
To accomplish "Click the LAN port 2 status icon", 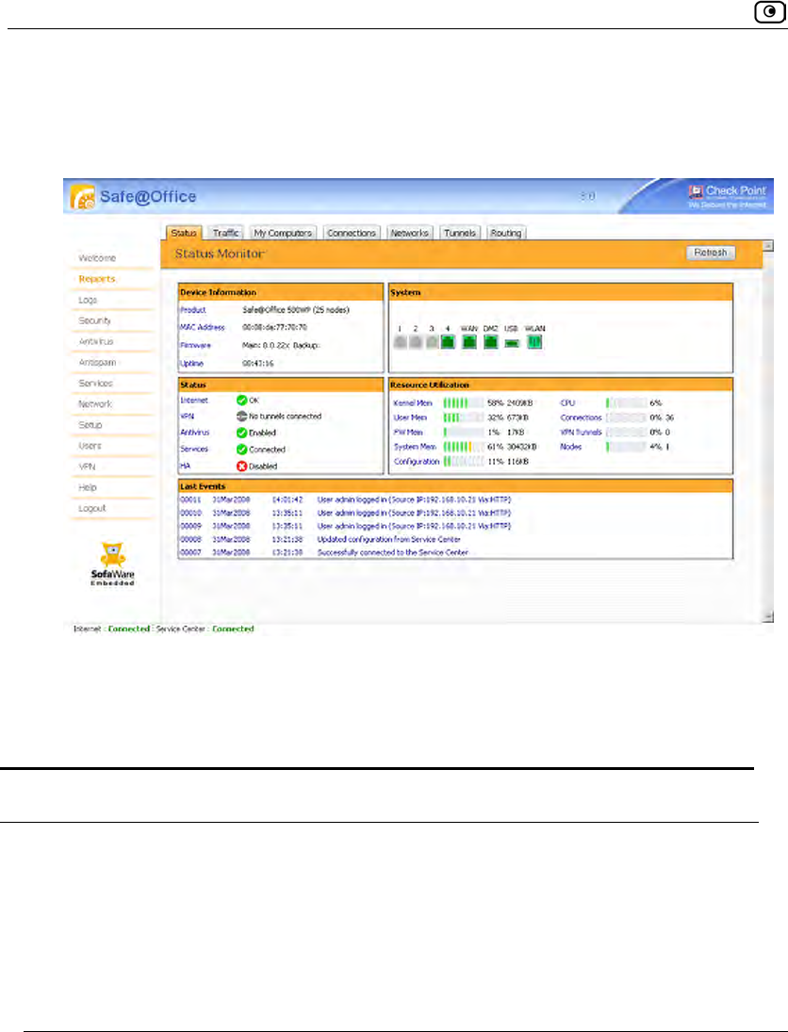I will (x=416, y=342).
